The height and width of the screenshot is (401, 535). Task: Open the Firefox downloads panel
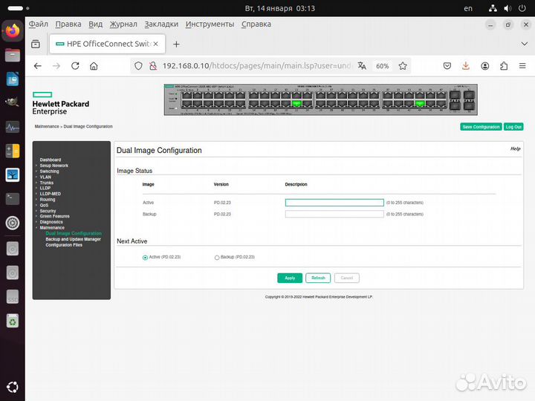click(x=466, y=66)
